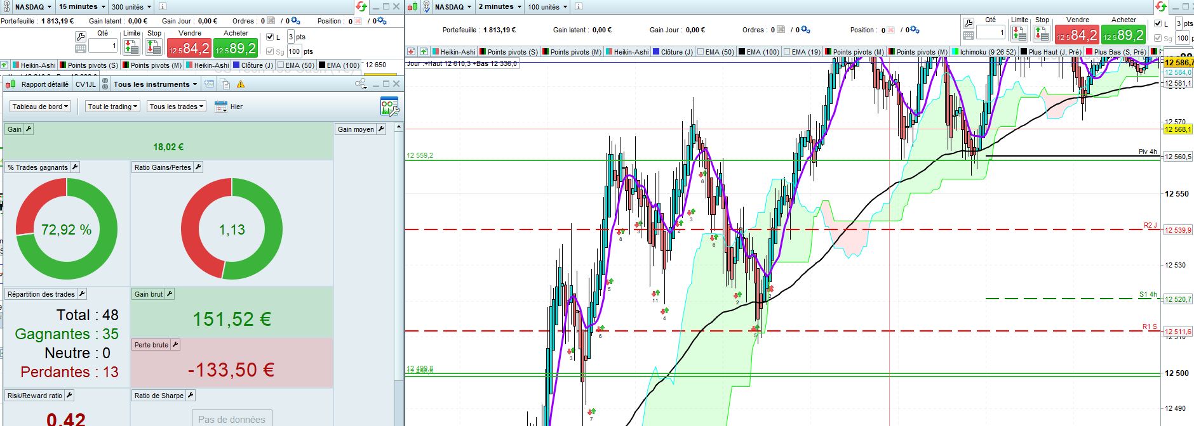Click Vendre 84,2 button in 15-minute window
This screenshot has height=426, width=1194.
point(189,48)
